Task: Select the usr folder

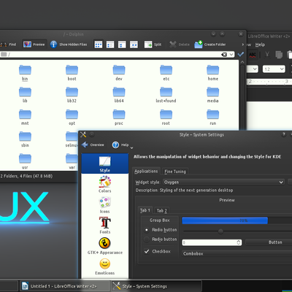Action: click(x=25, y=161)
